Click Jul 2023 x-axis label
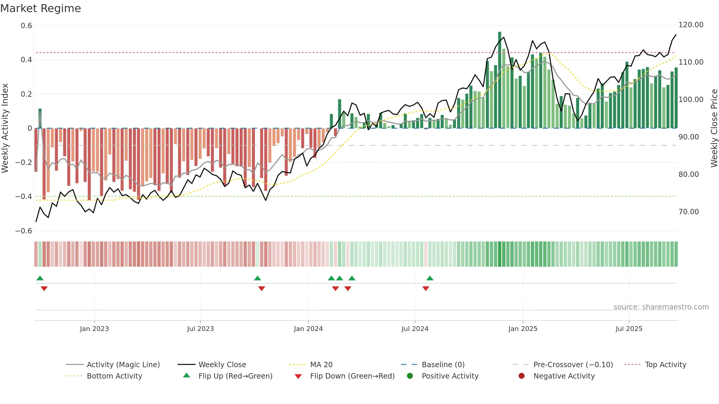This screenshot has height=404, width=719. (x=200, y=329)
